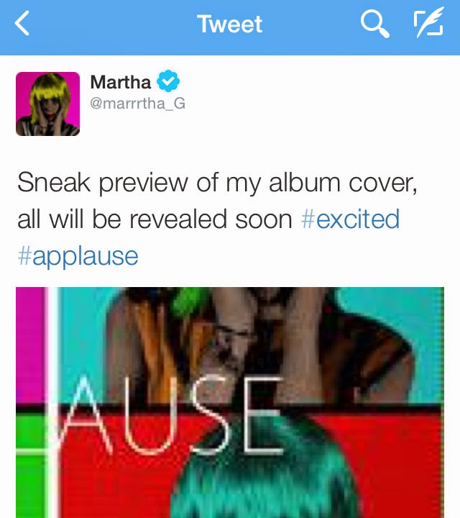Click the magenta strip on the album cover
The height and width of the screenshot is (518, 460).
pos(29,345)
